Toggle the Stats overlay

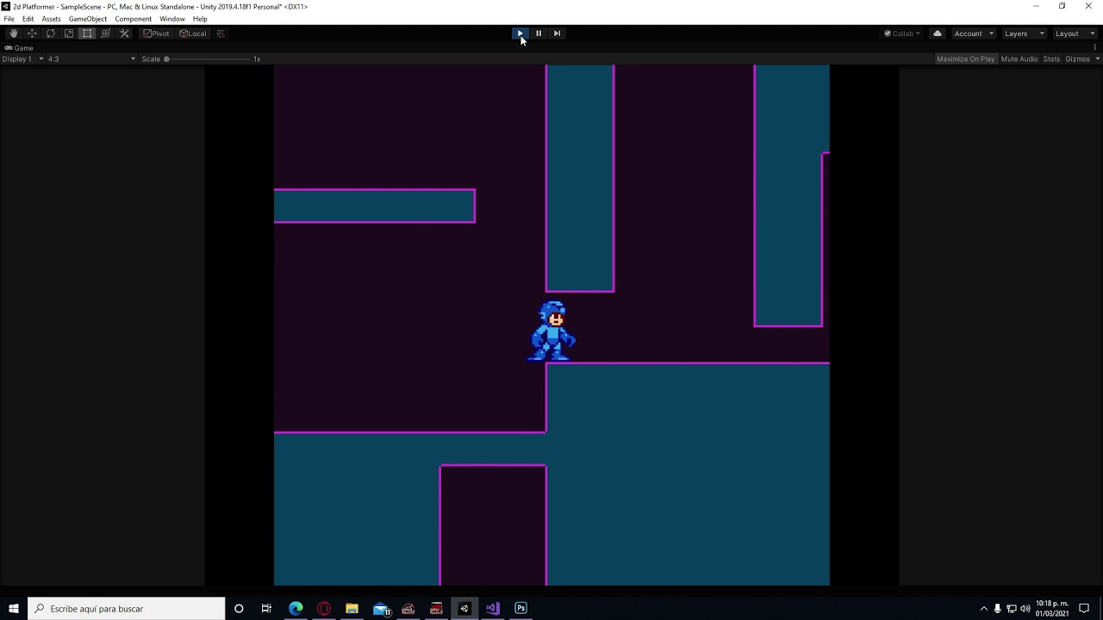[x=1051, y=59]
